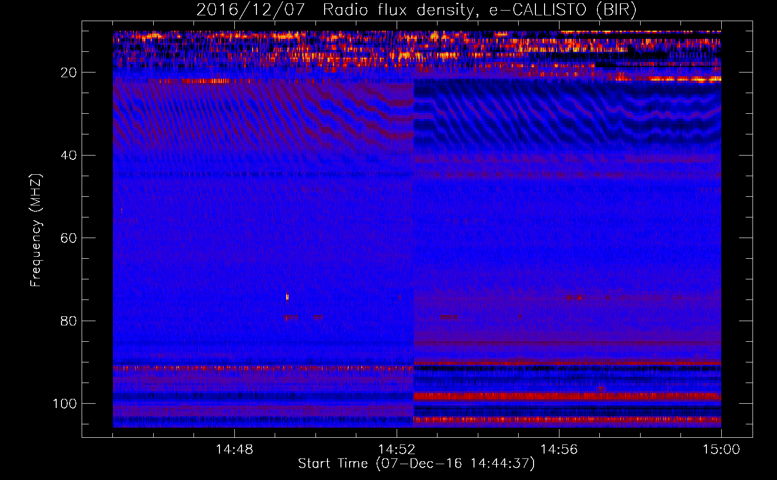The width and height of the screenshot is (777, 480).
Task: Click the 20 frequency tick label
Action: [69, 72]
